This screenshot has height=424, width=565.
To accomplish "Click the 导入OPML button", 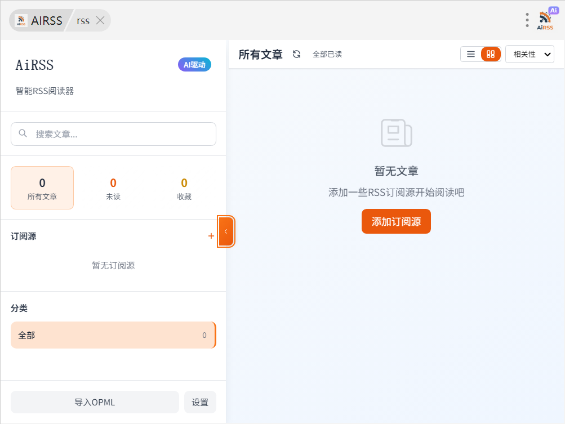I will (x=95, y=402).
